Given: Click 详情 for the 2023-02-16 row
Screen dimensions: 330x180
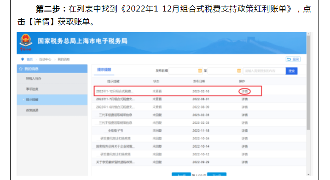Looking at the screenshot, I should click(x=244, y=91).
